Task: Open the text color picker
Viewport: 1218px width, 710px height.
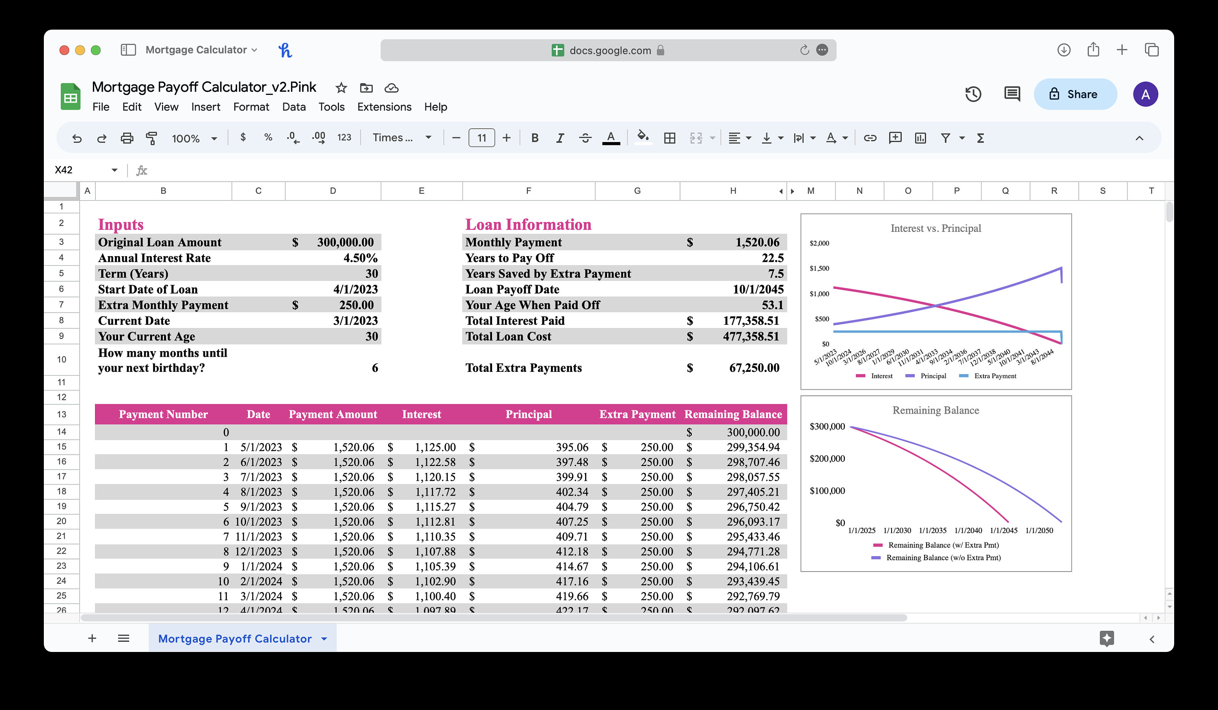Action: point(611,138)
